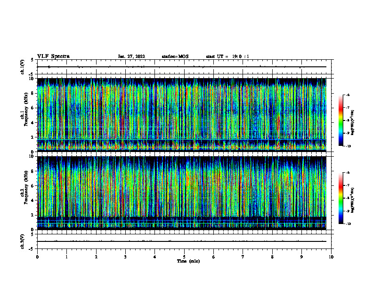Click the "-7" label on ch.1 color bar
The height and width of the screenshot is (288, 373).
pyautogui.click(x=348, y=108)
